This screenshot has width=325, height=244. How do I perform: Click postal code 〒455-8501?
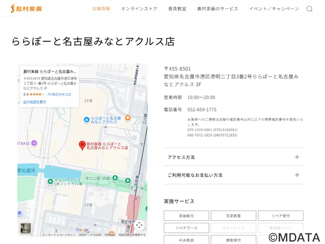(178, 69)
